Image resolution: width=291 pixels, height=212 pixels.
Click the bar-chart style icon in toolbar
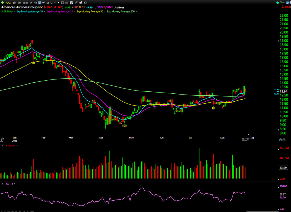tap(67, 3)
